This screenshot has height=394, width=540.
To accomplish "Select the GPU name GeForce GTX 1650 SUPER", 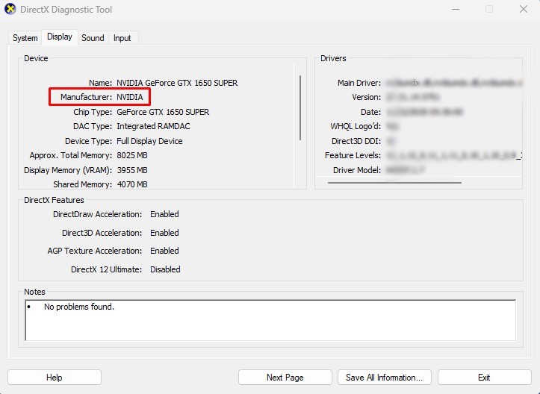I will (x=177, y=83).
